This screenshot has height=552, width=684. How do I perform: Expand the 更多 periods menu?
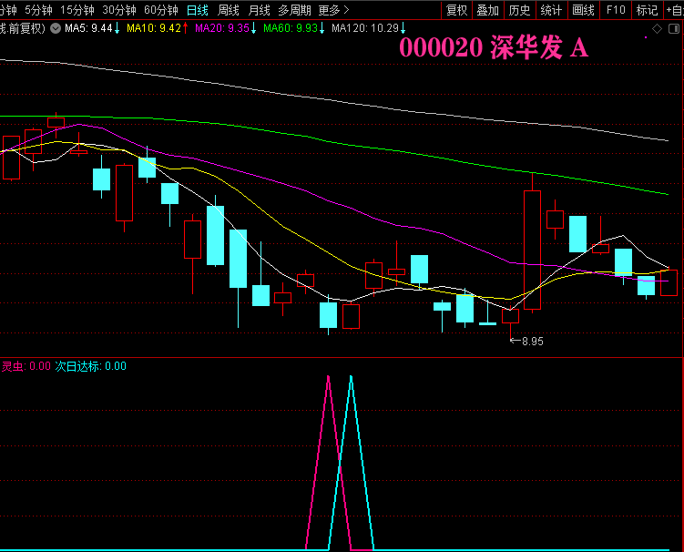coord(333,10)
